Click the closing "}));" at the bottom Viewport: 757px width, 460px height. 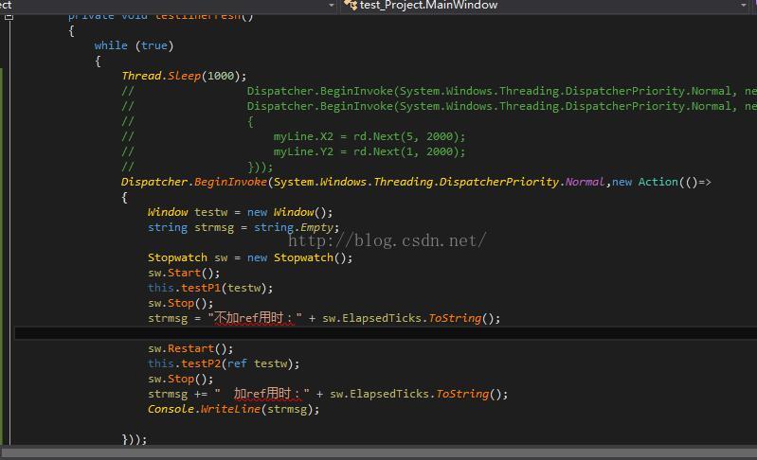tap(135, 439)
